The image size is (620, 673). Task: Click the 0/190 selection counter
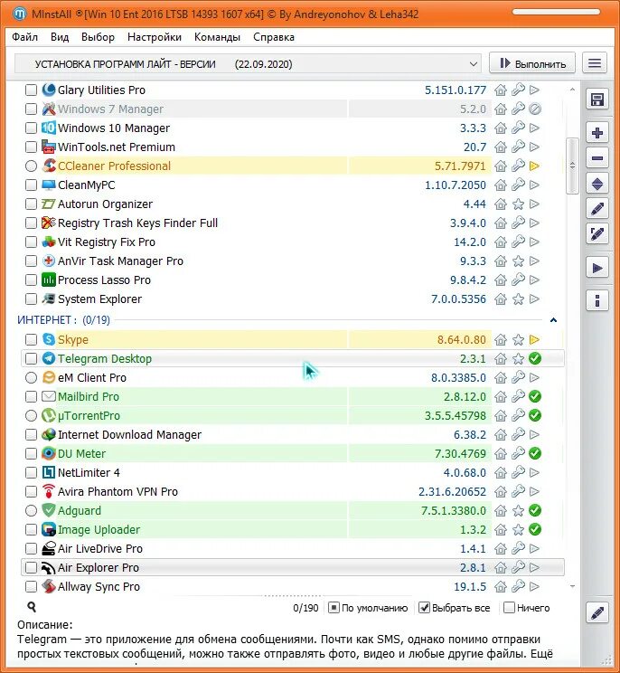pyautogui.click(x=305, y=608)
